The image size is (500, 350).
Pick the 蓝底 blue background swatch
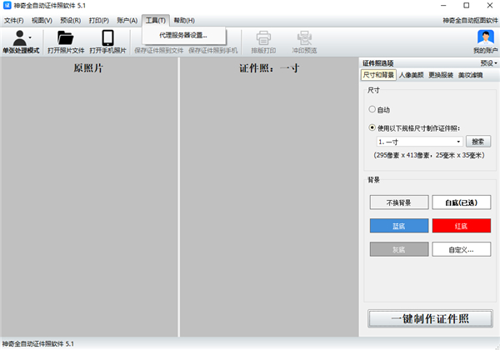click(x=398, y=226)
